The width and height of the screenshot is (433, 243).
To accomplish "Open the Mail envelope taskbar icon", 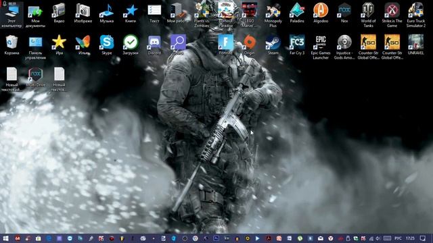I will [320, 238].
